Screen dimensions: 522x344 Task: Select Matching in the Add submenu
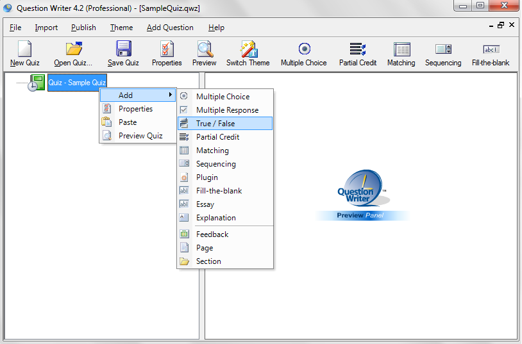tap(225, 151)
